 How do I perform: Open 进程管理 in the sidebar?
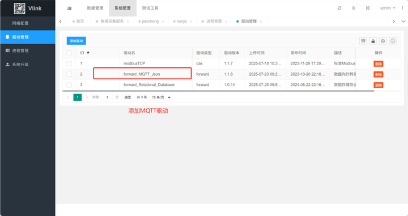point(28,51)
